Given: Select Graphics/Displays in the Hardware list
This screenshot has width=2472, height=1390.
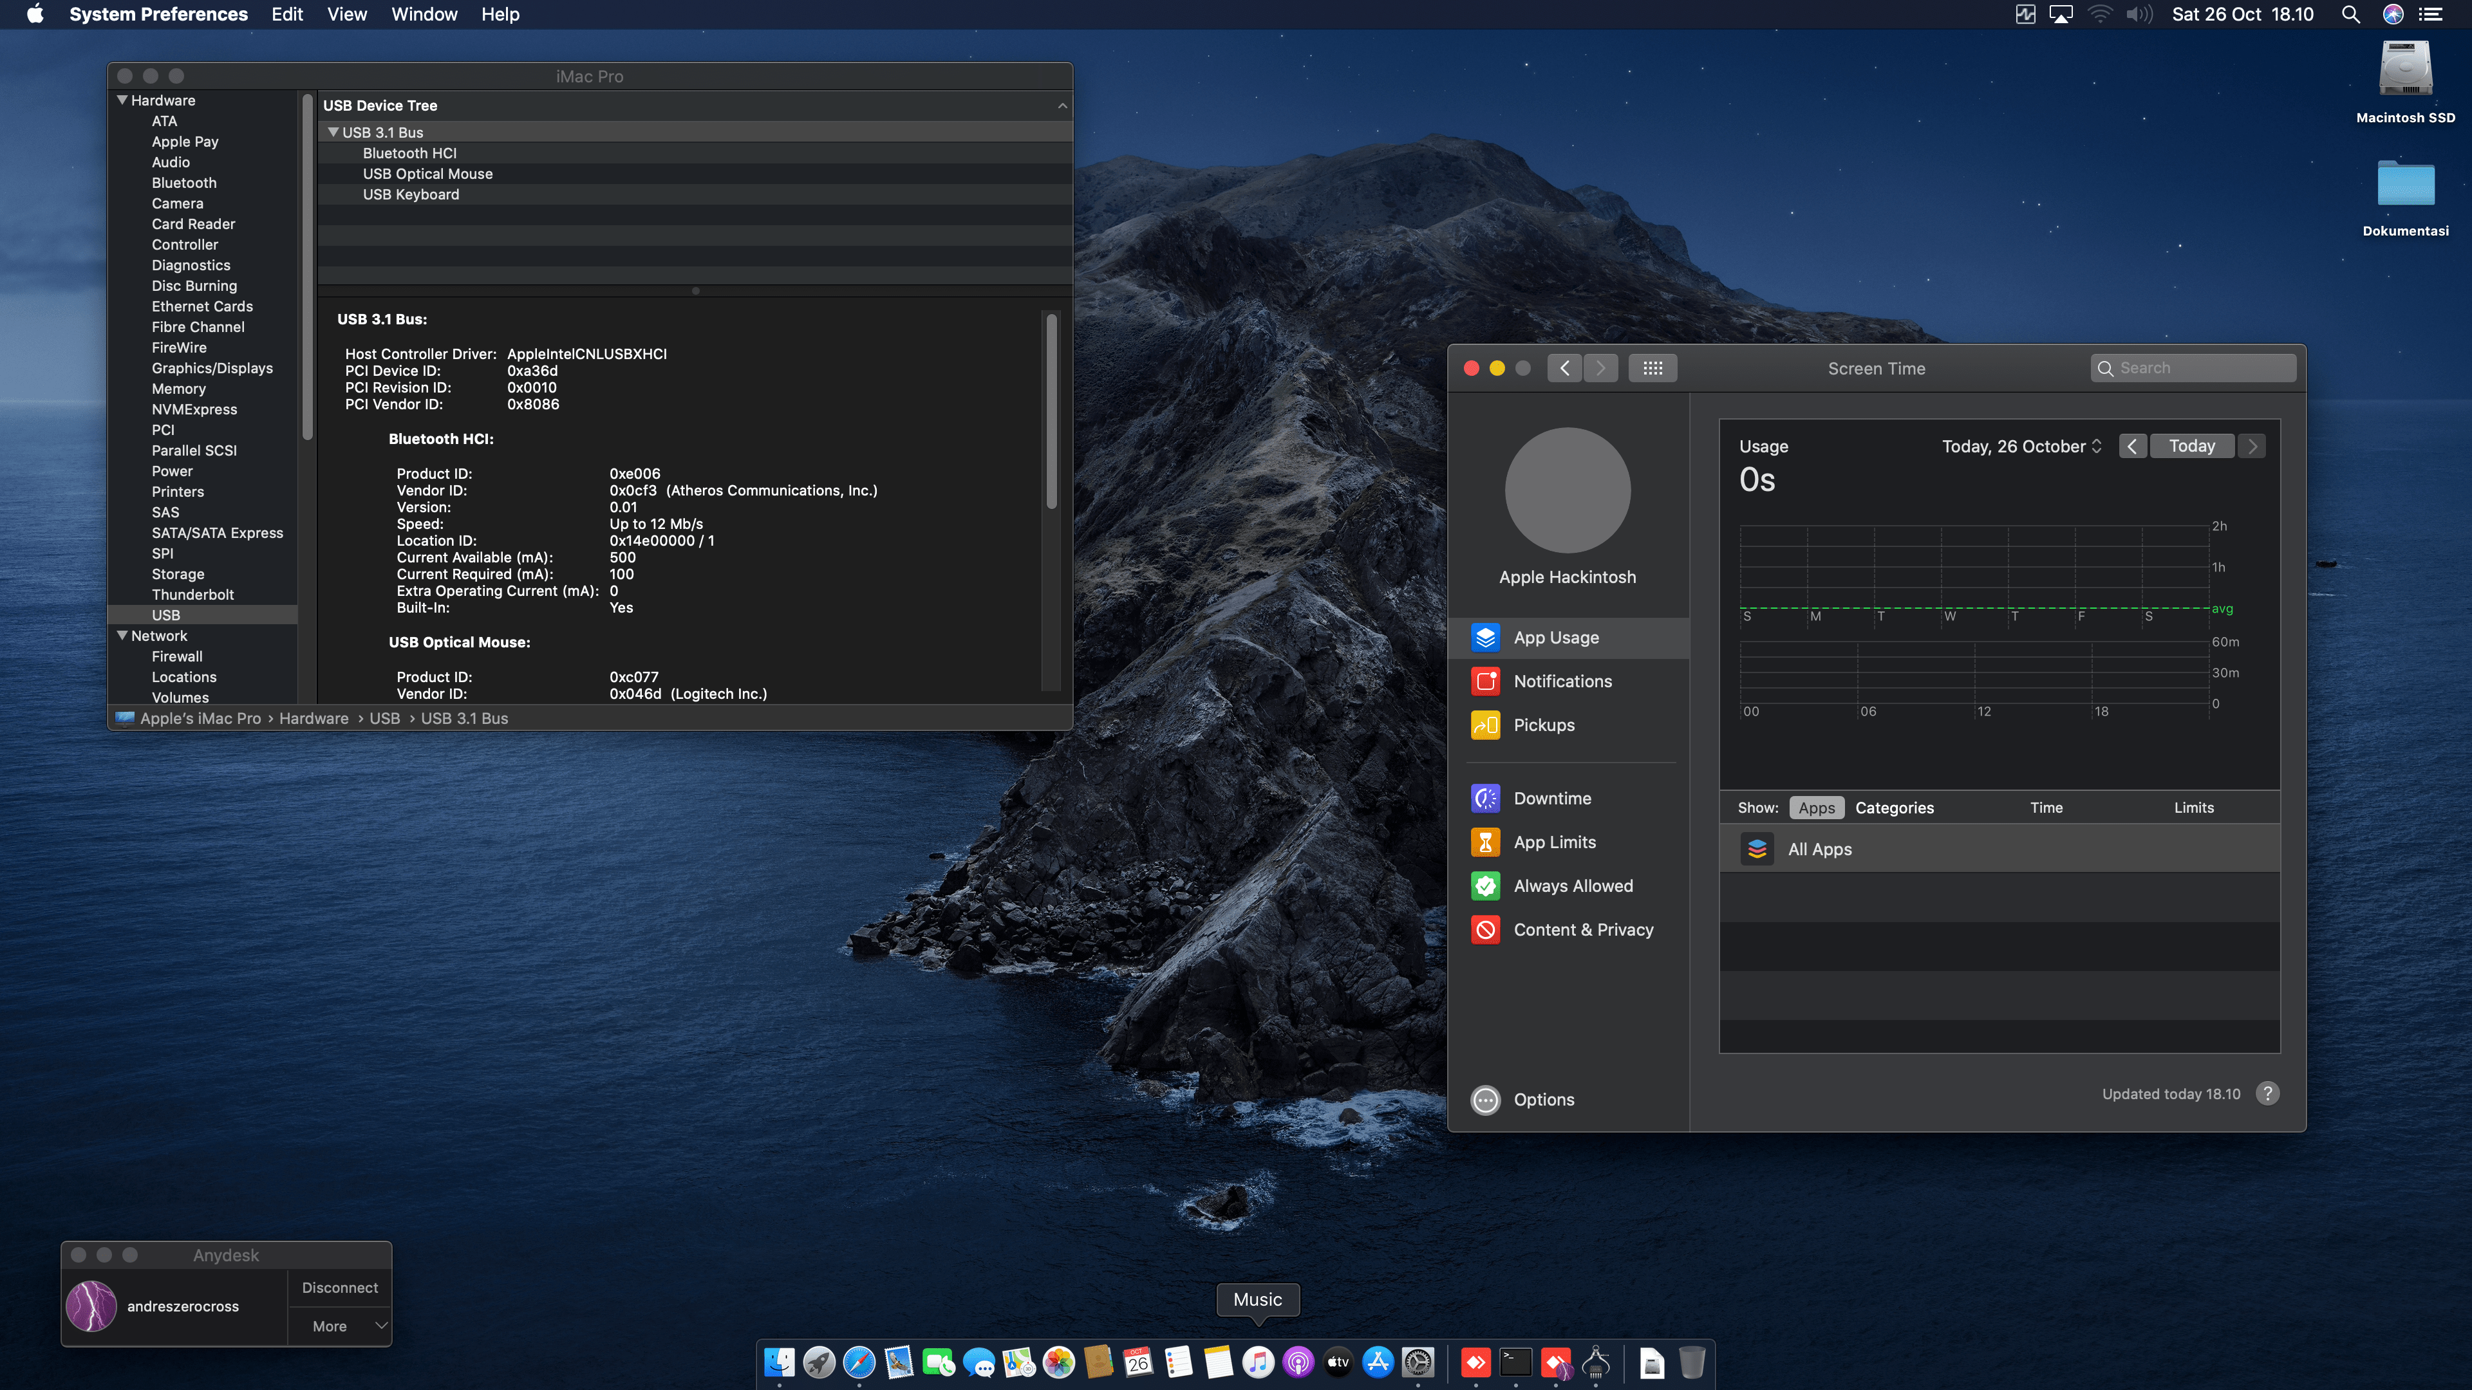Looking at the screenshot, I should 212,368.
